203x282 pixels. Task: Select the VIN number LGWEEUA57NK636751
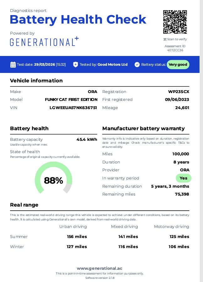click(x=73, y=108)
